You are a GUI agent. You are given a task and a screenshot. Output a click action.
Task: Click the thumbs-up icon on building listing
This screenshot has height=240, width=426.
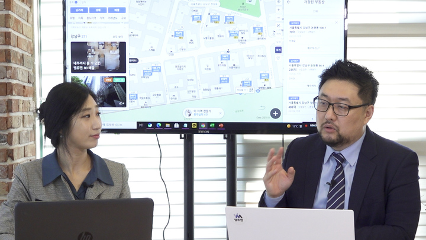click(x=121, y=103)
